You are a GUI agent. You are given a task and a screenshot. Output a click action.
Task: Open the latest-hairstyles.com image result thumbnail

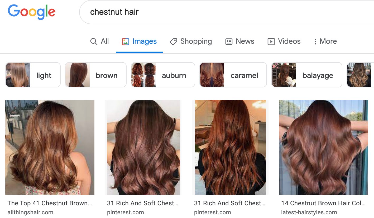tap(324, 147)
